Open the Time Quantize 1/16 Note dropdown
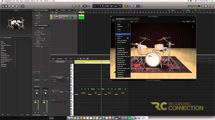Screen dimensions: 215x120 coord(59,78)
